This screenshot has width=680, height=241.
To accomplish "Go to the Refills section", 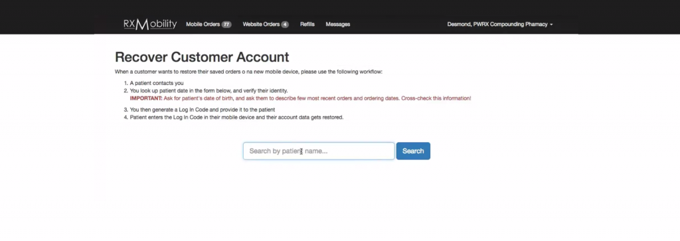I will [x=307, y=25].
